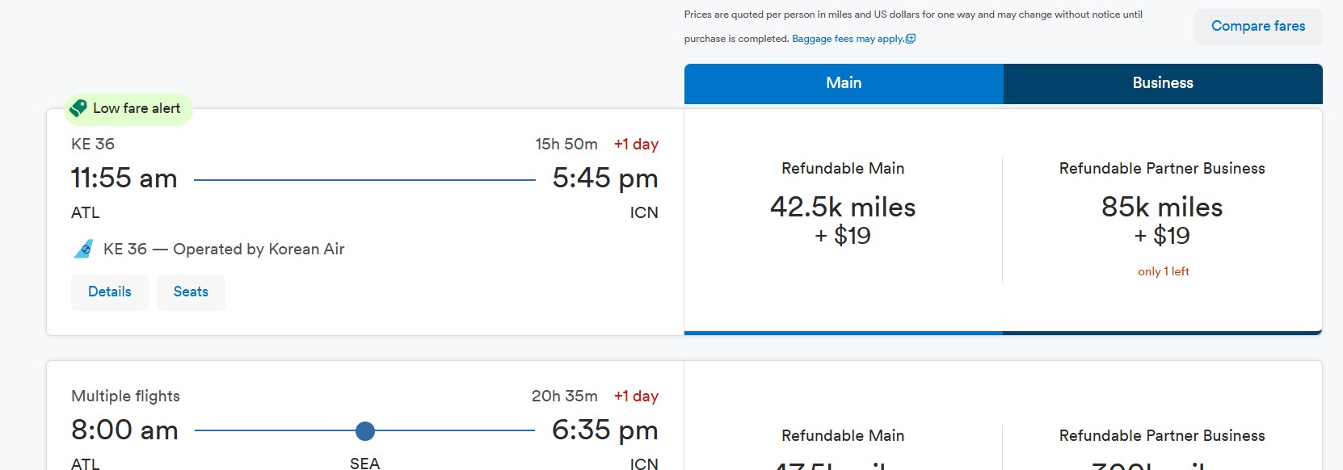
Task: Click the SEA layover stop dot
Action: [x=365, y=431]
